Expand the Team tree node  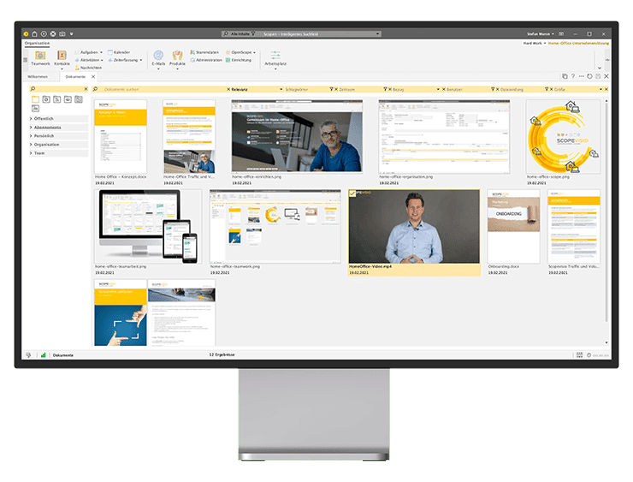point(31,153)
